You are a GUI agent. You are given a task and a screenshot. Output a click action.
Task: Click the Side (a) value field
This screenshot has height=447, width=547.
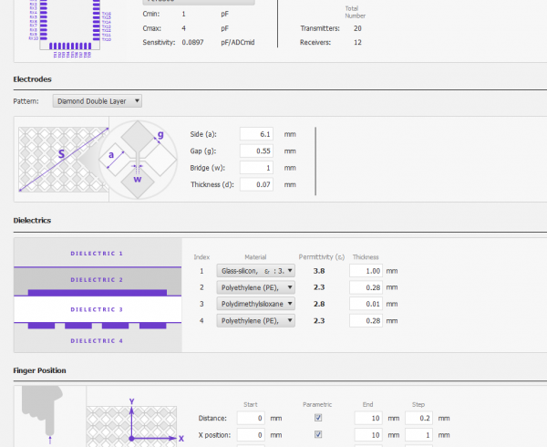256,134
